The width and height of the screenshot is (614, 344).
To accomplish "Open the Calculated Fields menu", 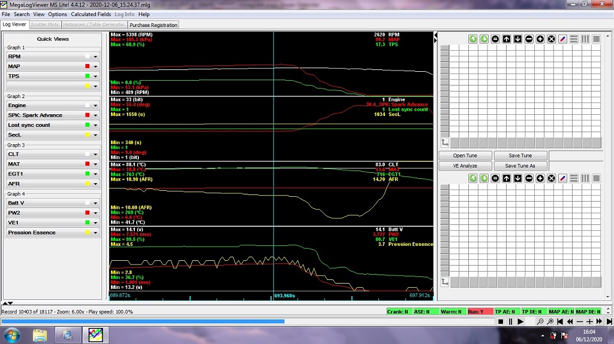I will [x=91, y=14].
